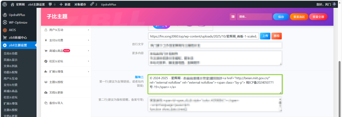Viewport: 342px width, 117px height.
Task: Expand the 社区&论坛 section
Action: click(x=66, y=61)
